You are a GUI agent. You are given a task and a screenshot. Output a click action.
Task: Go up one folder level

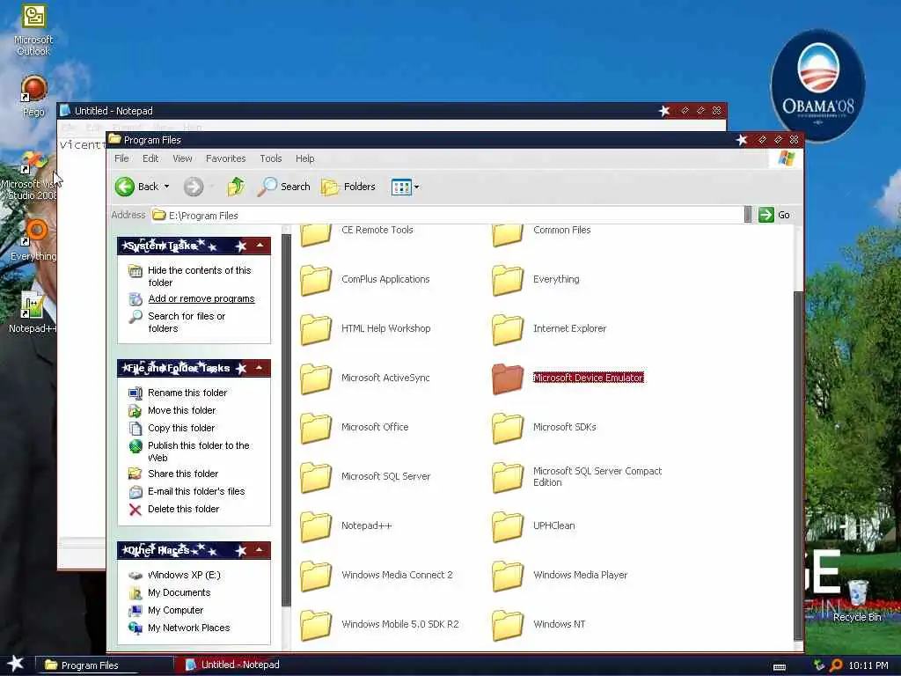236,187
